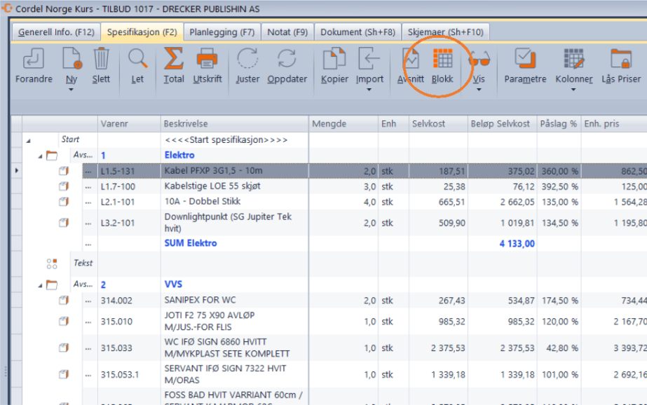Screen dimensions: 647x405
Task: Click the ellipsis button on row L1.7-100
Action: pos(88,186)
